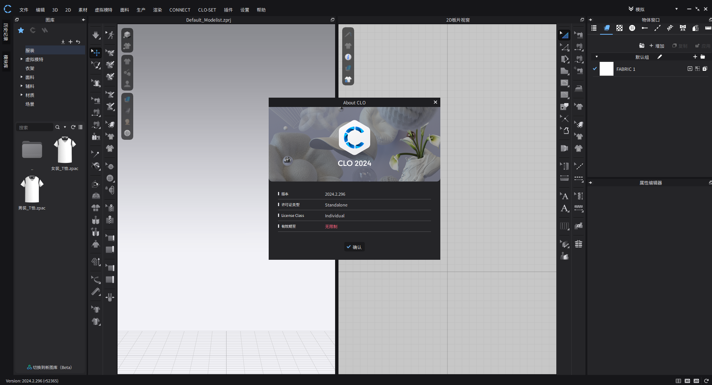Screen dimensions: 712x385
Task: Click the white FABRIC 1 color swatch
Action: click(x=606, y=69)
